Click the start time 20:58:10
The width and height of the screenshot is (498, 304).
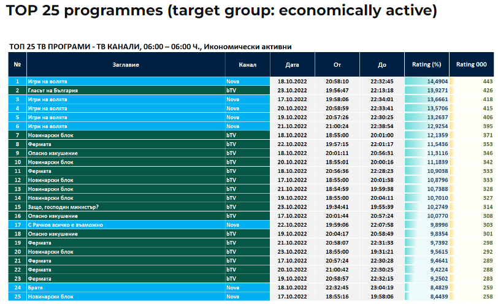pos(337,81)
